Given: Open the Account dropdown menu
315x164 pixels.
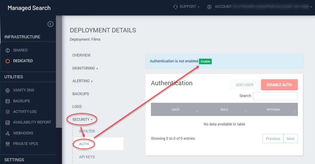Looking at the screenshot, I should point(311,7).
